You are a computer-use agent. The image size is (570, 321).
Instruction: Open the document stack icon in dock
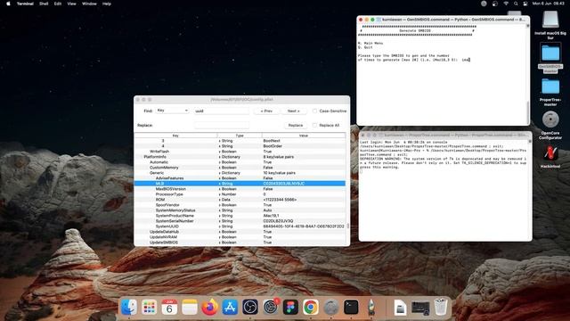click(400, 307)
